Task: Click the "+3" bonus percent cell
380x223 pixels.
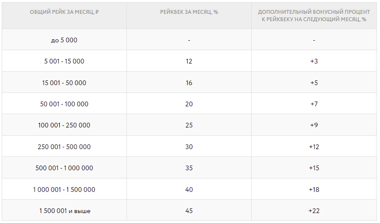Action: tap(314, 61)
